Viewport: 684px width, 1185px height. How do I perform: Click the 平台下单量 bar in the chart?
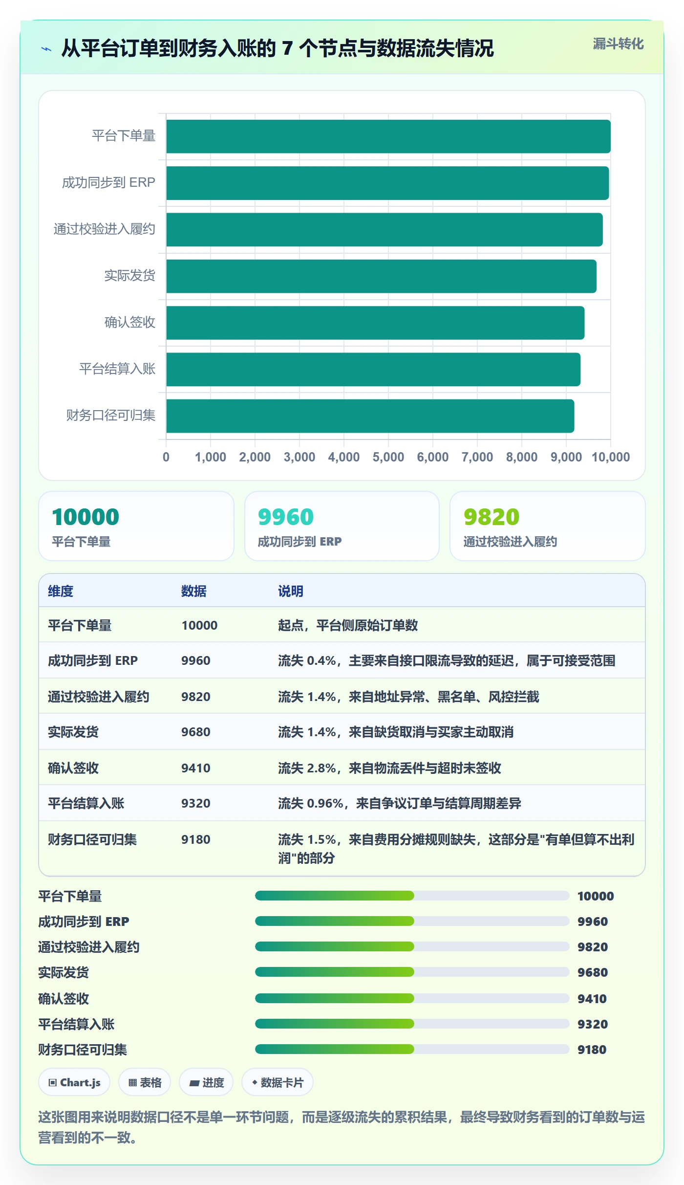[x=388, y=136]
